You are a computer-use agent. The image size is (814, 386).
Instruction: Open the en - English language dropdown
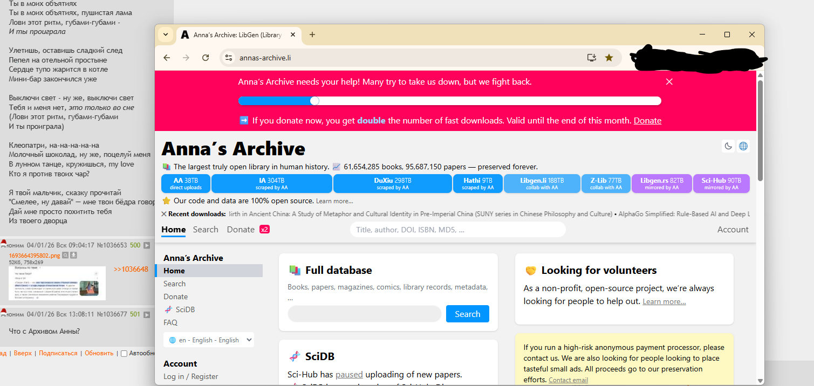(209, 340)
